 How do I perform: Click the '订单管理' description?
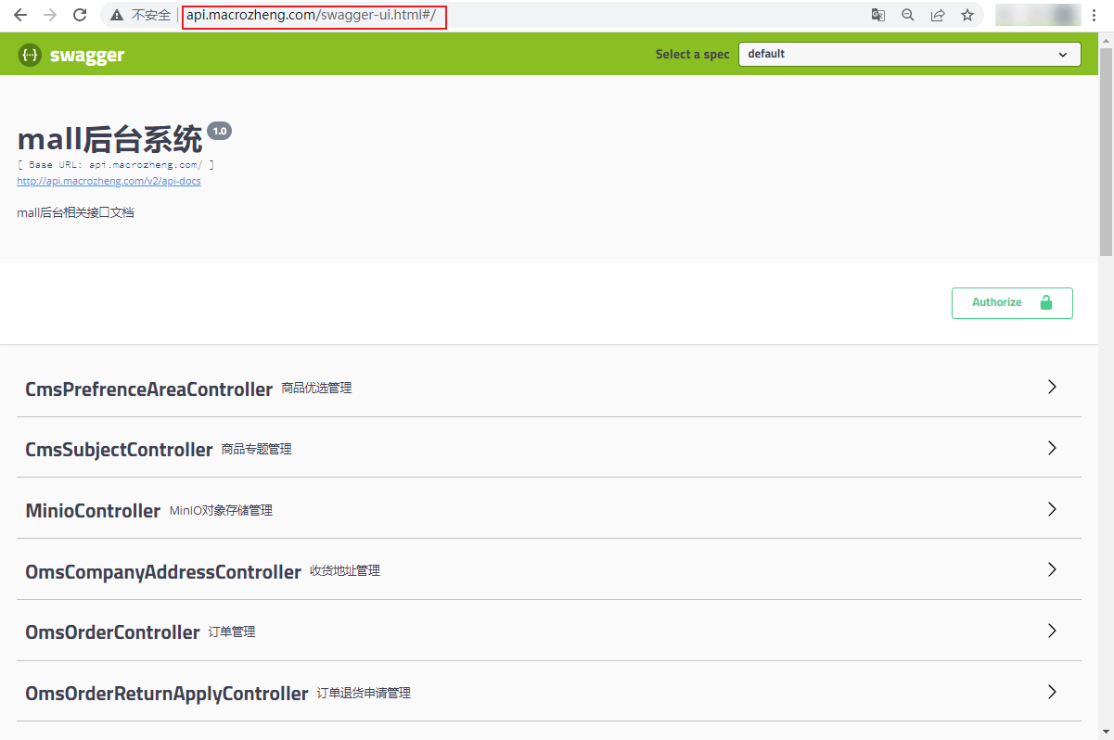click(232, 632)
